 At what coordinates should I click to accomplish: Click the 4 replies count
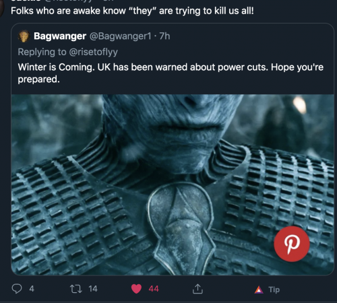point(32,289)
